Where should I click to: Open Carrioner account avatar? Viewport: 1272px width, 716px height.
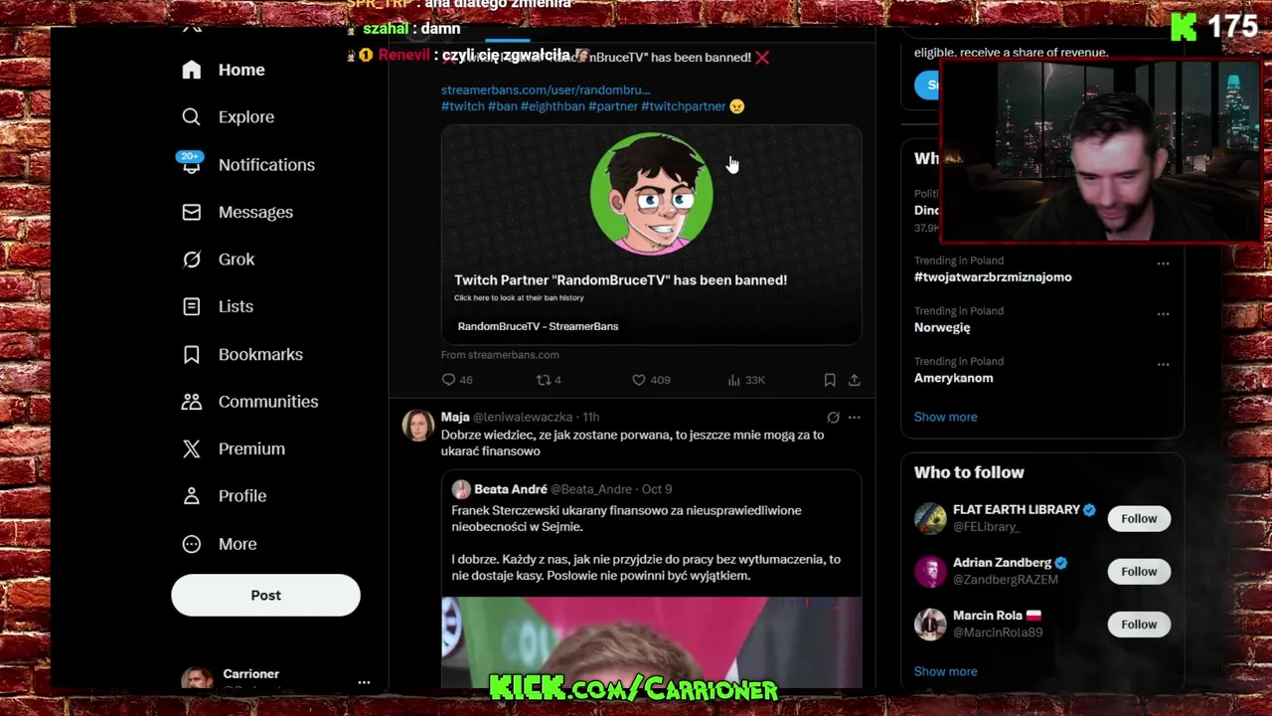point(197,680)
